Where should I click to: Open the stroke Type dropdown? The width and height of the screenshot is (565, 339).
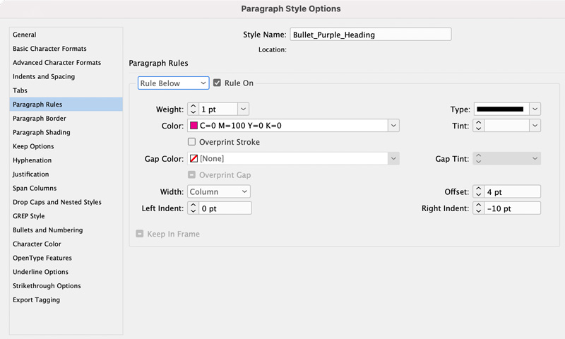535,109
